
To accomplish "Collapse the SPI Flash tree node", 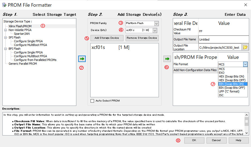I will (6, 37).
